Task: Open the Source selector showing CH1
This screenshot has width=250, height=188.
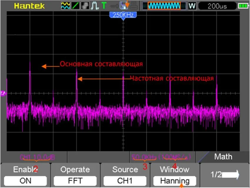Action: pyautogui.click(x=125, y=181)
